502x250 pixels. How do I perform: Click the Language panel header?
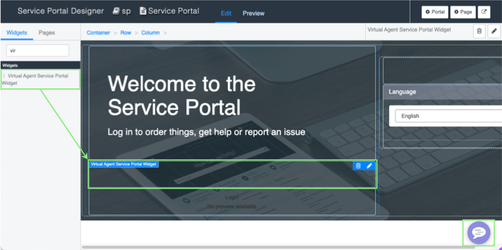442,91
